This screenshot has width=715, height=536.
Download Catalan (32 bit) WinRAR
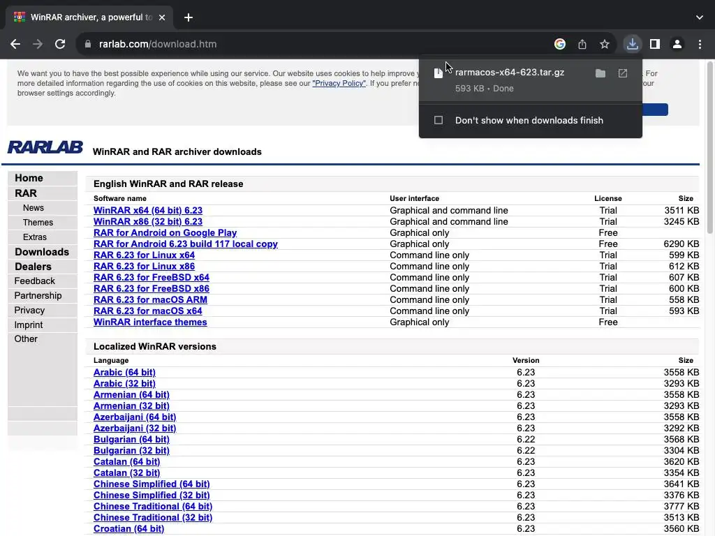(x=127, y=473)
